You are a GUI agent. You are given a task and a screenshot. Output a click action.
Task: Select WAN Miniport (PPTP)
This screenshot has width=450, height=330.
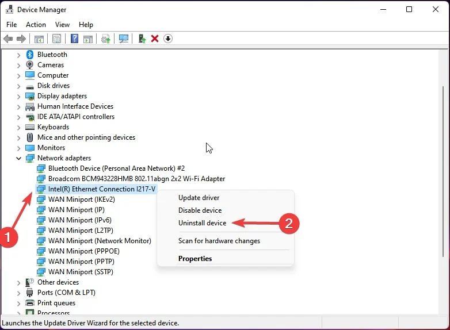point(81,261)
